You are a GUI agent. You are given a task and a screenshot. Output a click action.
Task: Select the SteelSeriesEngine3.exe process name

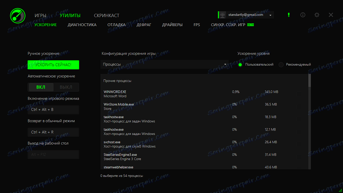coord(120,155)
